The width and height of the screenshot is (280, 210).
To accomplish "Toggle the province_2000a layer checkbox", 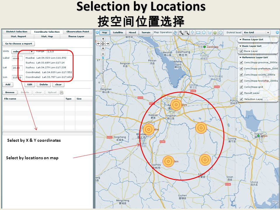I will [242, 62].
